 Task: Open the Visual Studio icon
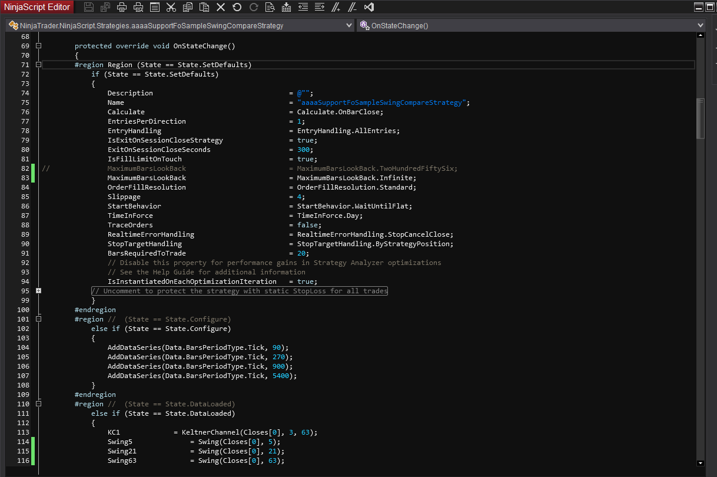tap(369, 7)
